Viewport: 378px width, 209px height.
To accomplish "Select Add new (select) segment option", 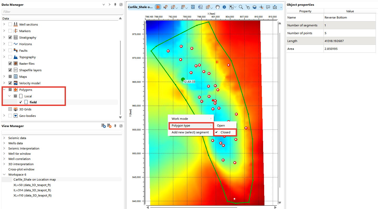I will point(190,132).
